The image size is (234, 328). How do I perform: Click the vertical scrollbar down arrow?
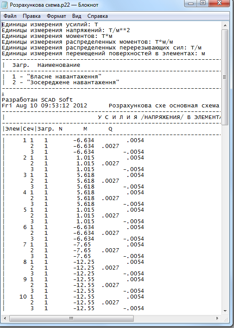pyautogui.click(x=225, y=311)
